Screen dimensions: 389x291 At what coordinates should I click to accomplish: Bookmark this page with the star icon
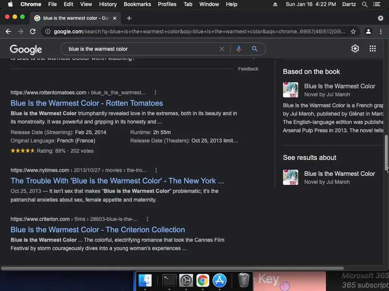353,31
